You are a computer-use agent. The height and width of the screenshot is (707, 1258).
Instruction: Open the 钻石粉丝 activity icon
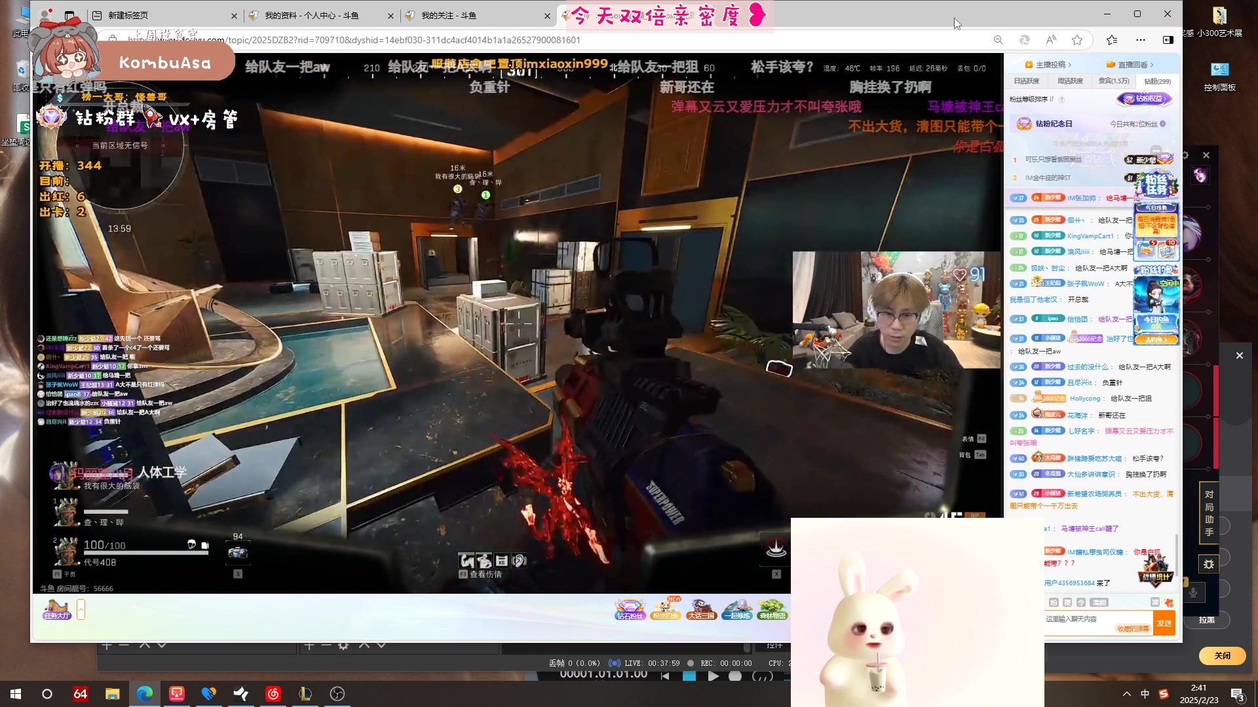click(630, 609)
